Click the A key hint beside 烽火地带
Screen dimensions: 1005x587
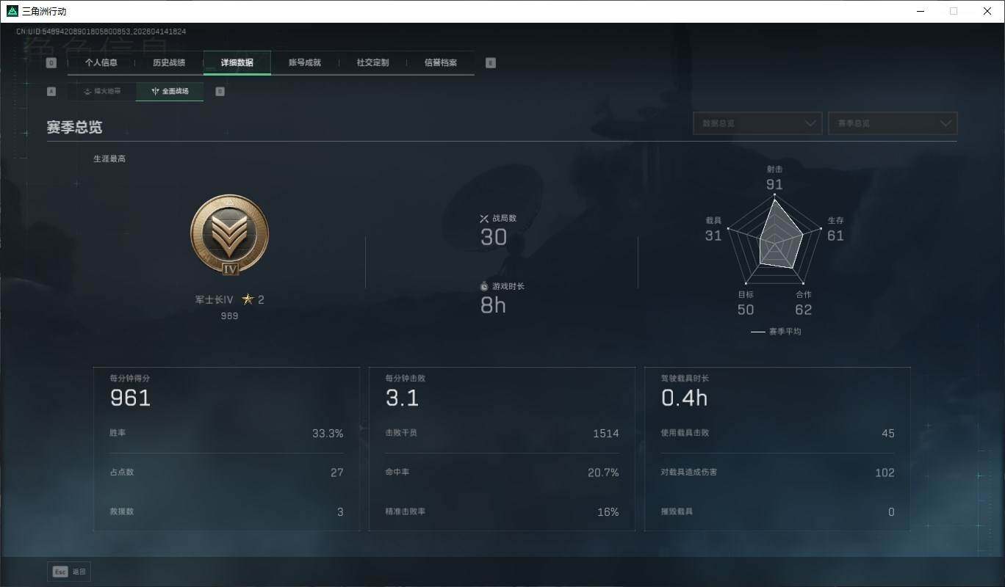pos(51,92)
